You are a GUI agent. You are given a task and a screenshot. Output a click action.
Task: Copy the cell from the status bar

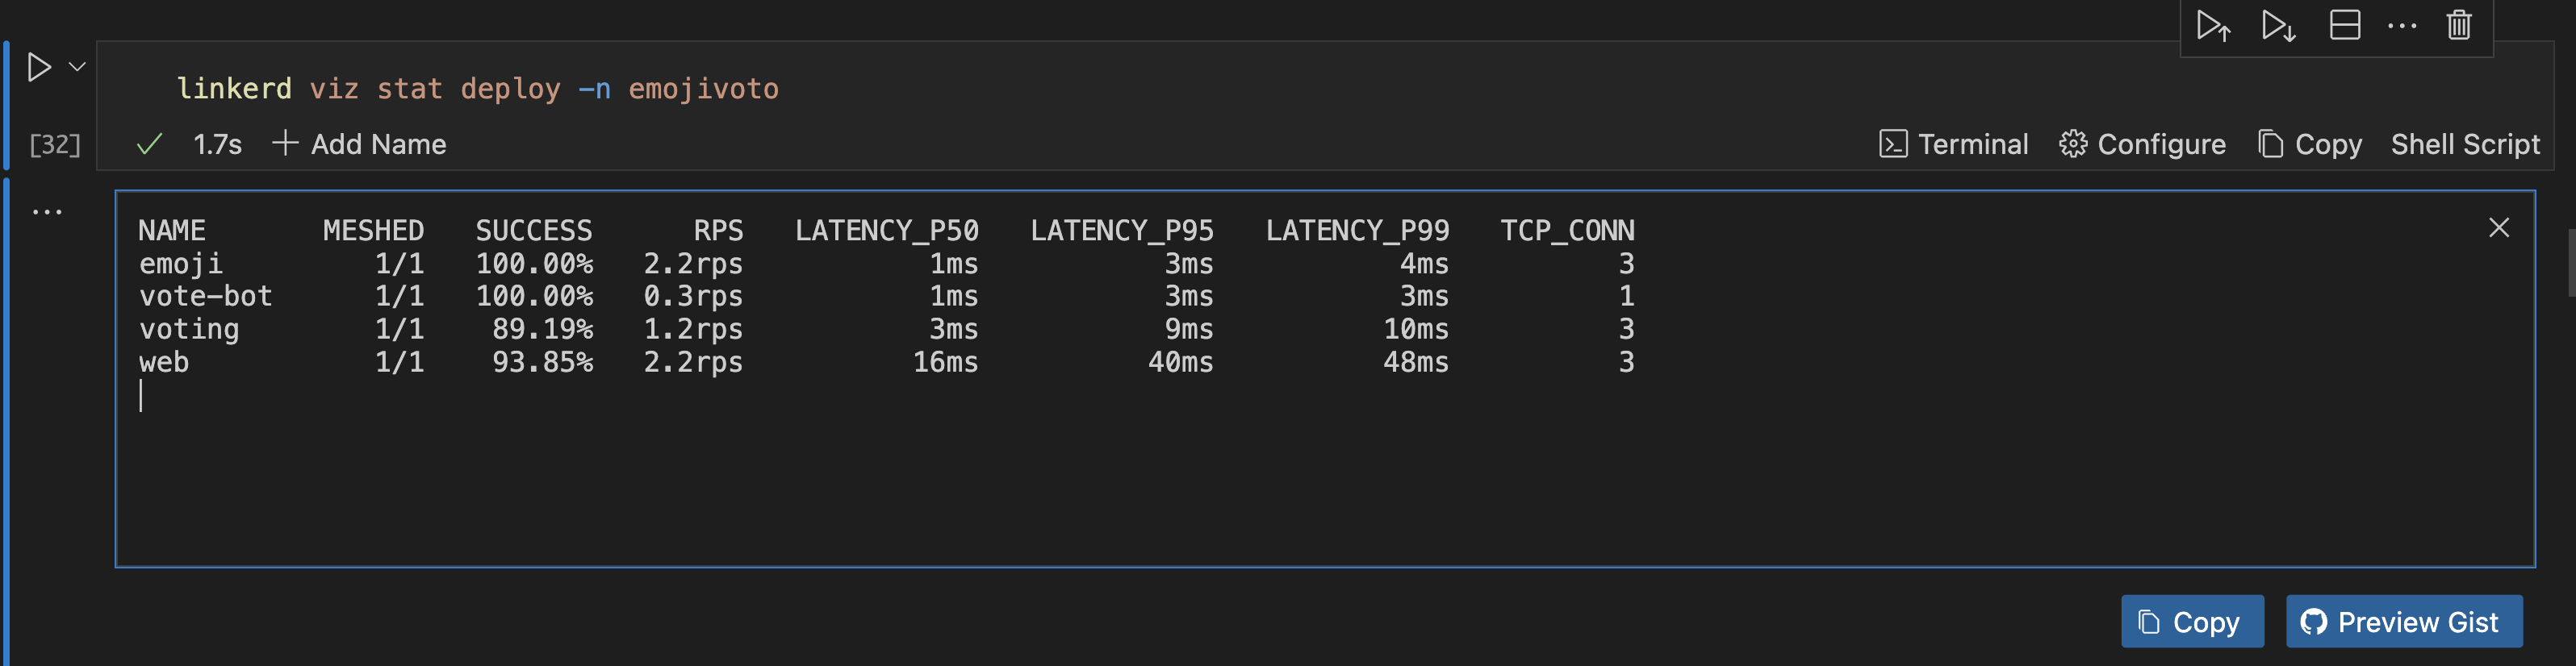2310,145
